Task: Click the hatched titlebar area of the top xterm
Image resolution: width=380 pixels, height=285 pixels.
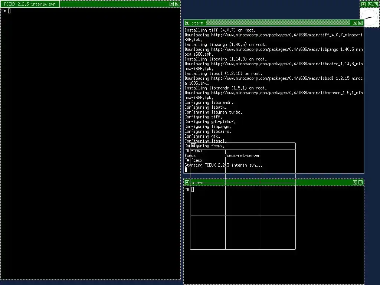Action: tap(278, 23)
